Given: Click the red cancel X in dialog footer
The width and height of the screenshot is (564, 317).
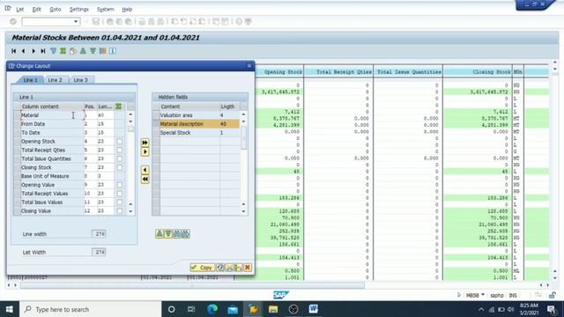Looking at the screenshot, I should pyautogui.click(x=248, y=268).
